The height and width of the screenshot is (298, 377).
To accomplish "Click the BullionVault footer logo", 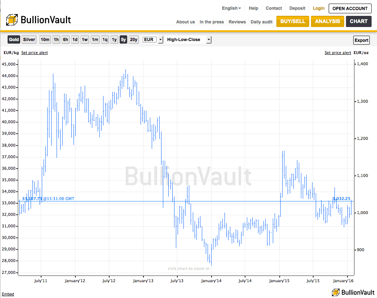I will coord(353,293).
